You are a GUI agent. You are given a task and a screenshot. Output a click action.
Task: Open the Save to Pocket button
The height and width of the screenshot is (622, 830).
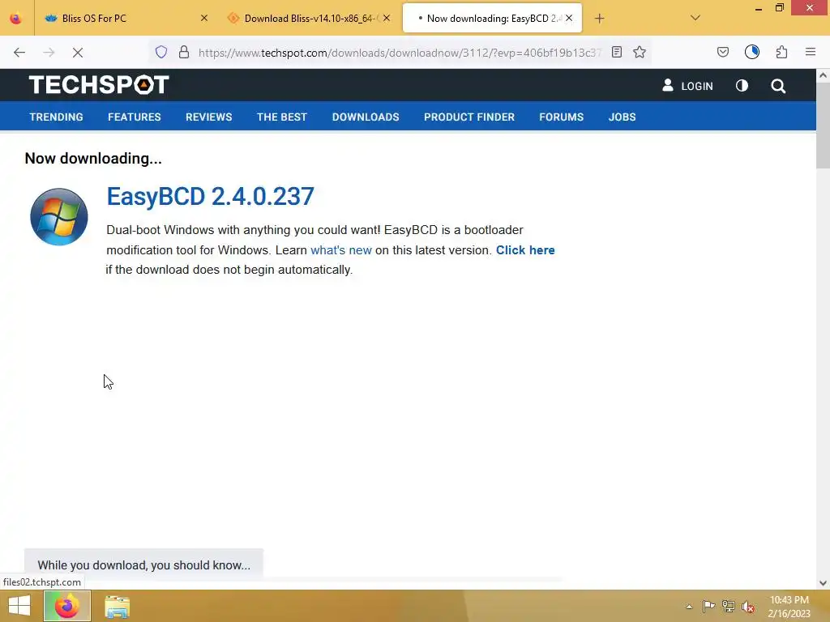click(x=723, y=52)
